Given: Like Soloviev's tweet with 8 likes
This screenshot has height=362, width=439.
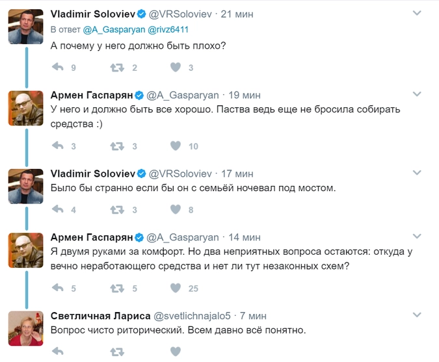Looking at the screenshot, I should (x=175, y=210).
